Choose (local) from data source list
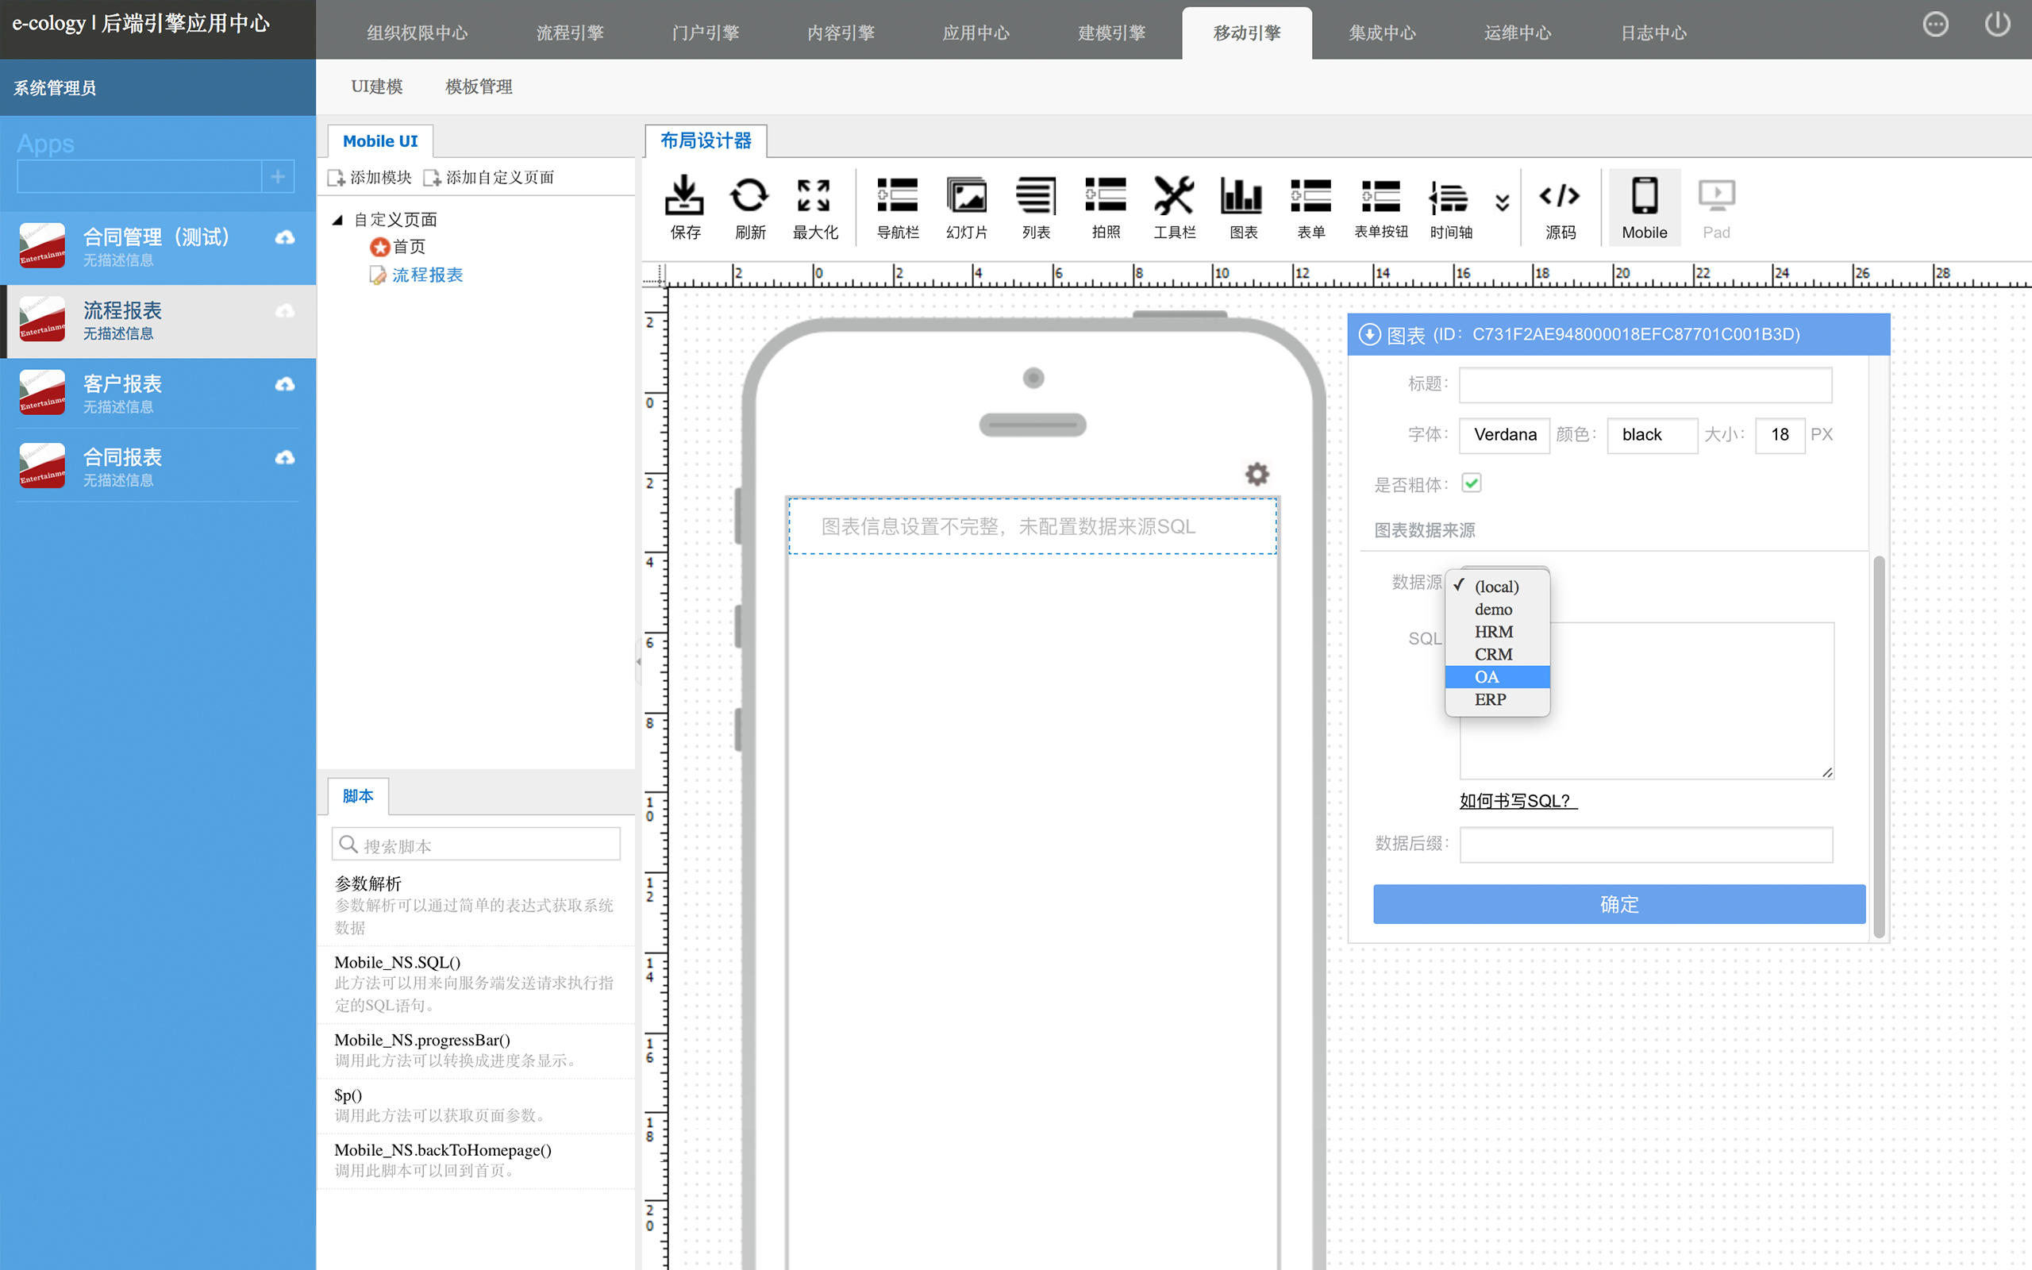Screen dimensions: 2032x1270 click(x=1497, y=587)
